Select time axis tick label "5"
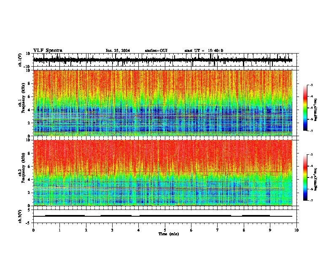Viewport: 334px width, 258px height. 165,230
